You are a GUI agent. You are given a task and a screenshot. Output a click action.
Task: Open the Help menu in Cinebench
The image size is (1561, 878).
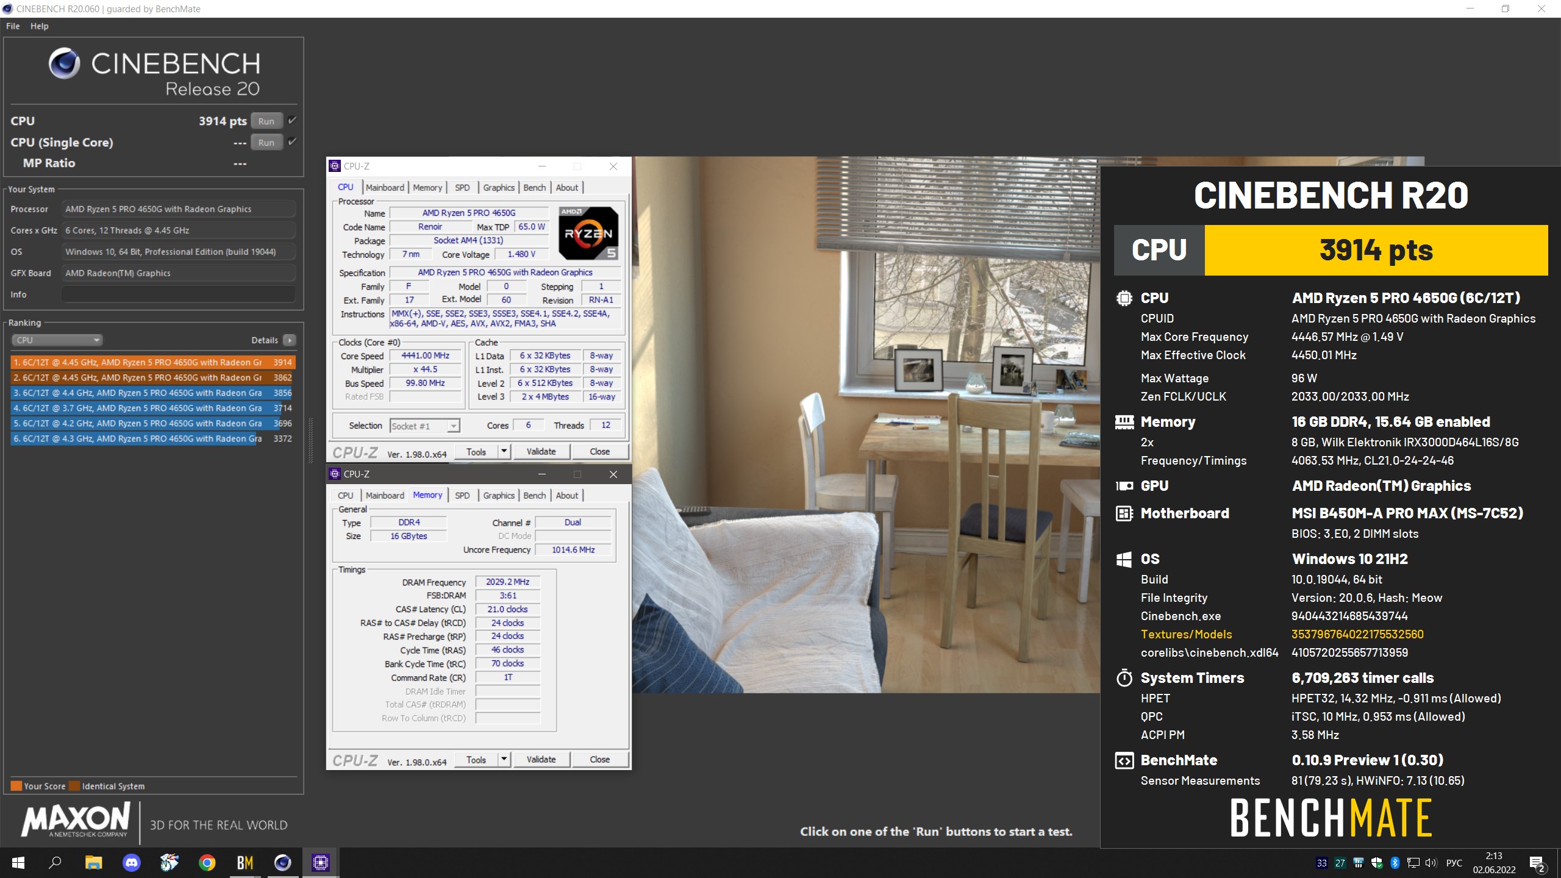click(x=40, y=26)
